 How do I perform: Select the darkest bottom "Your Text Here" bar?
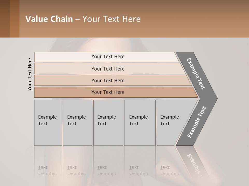[x=108, y=92]
